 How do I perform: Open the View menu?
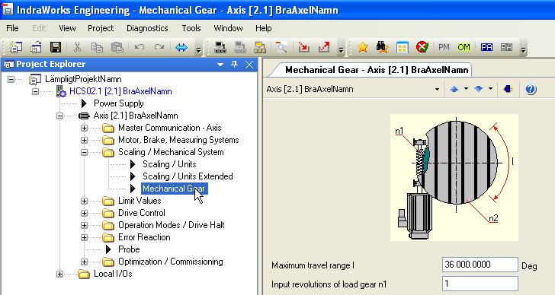(x=67, y=28)
